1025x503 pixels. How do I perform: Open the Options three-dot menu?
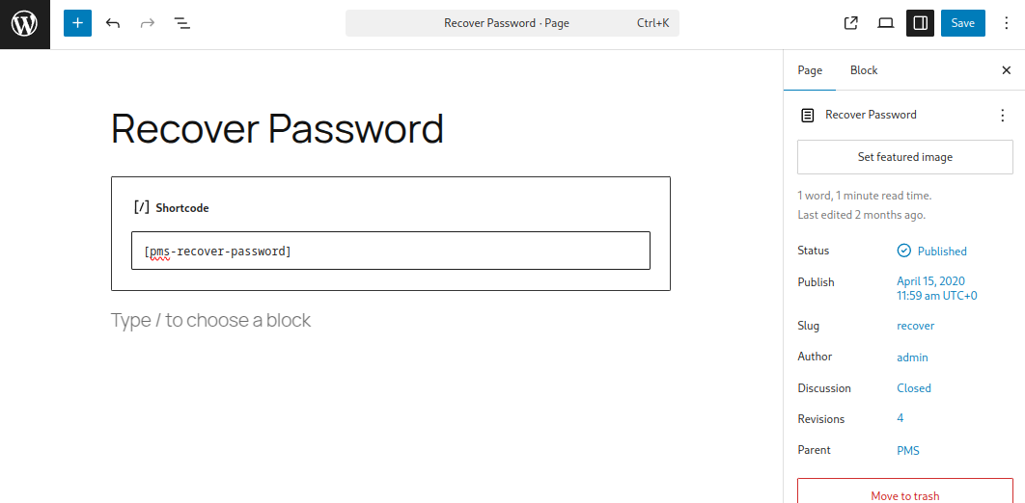1007,23
